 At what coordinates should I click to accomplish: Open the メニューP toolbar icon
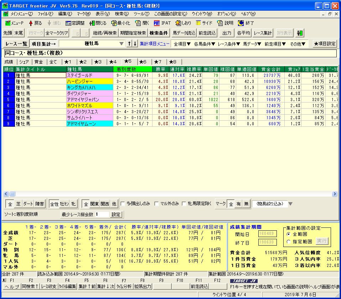coord(14,23)
